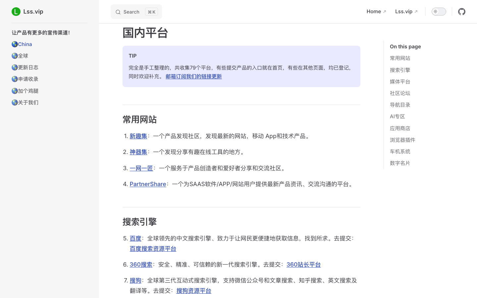This screenshot has width=477, height=298.
Task: Click the globe icon beside 更新日志
Action: pos(15,68)
